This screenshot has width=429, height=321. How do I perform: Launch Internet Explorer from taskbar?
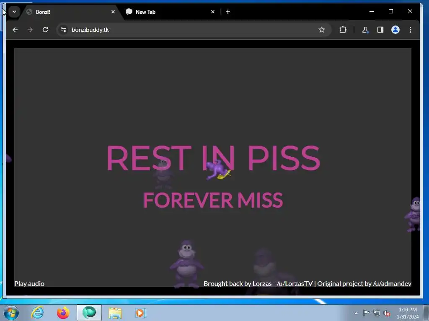click(37, 313)
